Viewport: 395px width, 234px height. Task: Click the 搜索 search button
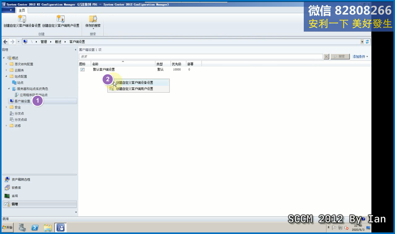(340, 57)
